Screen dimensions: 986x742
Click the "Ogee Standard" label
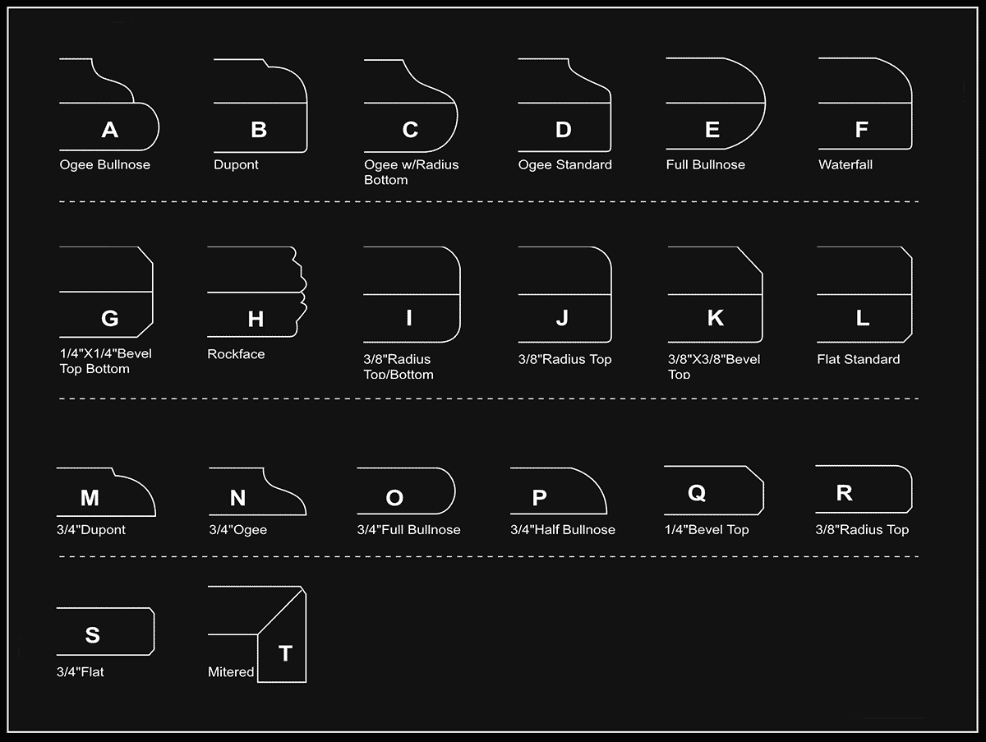564,164
